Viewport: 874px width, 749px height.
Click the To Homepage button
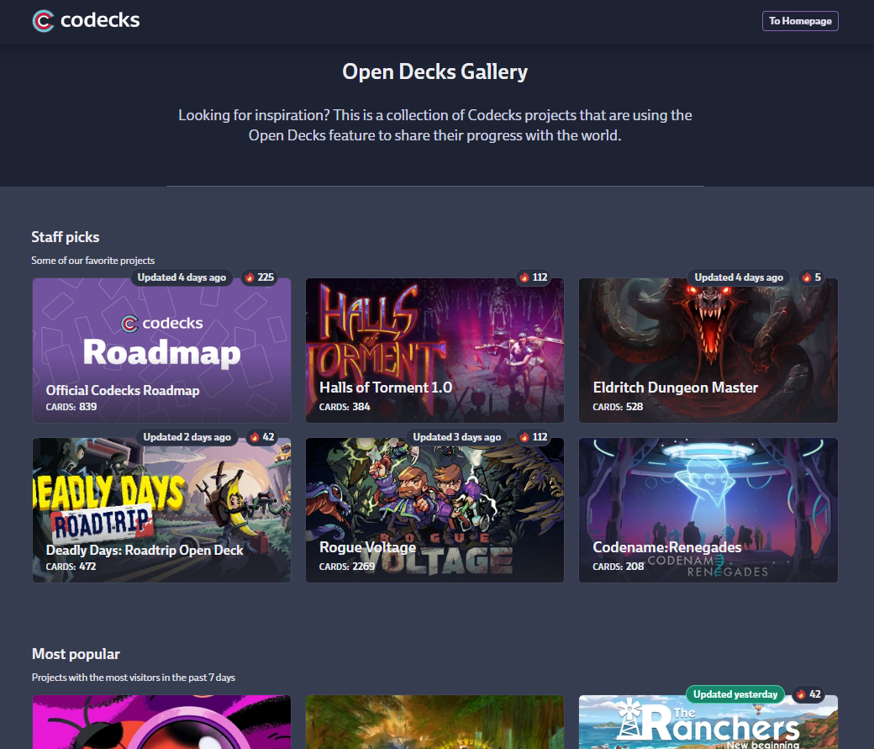[x=800, y=21]
